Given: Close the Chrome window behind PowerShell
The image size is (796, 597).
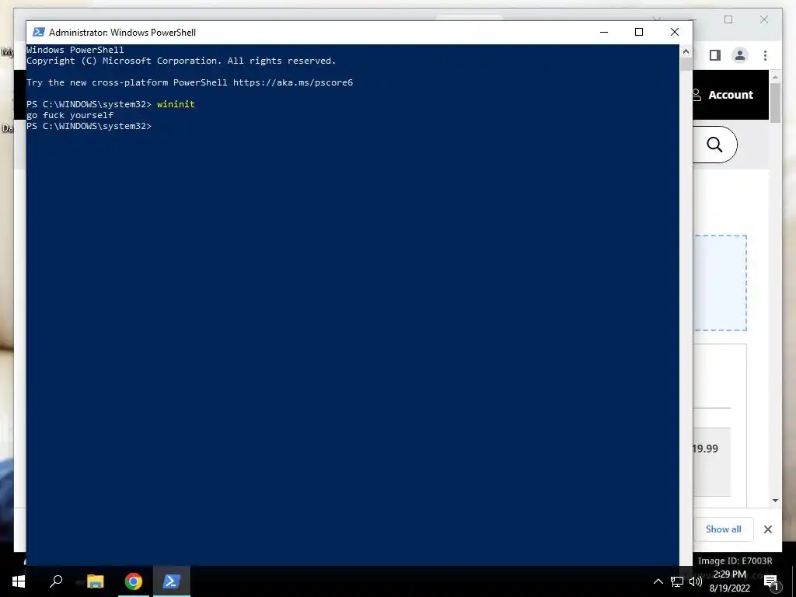Looking at the screenshot, I should [764, 19].
